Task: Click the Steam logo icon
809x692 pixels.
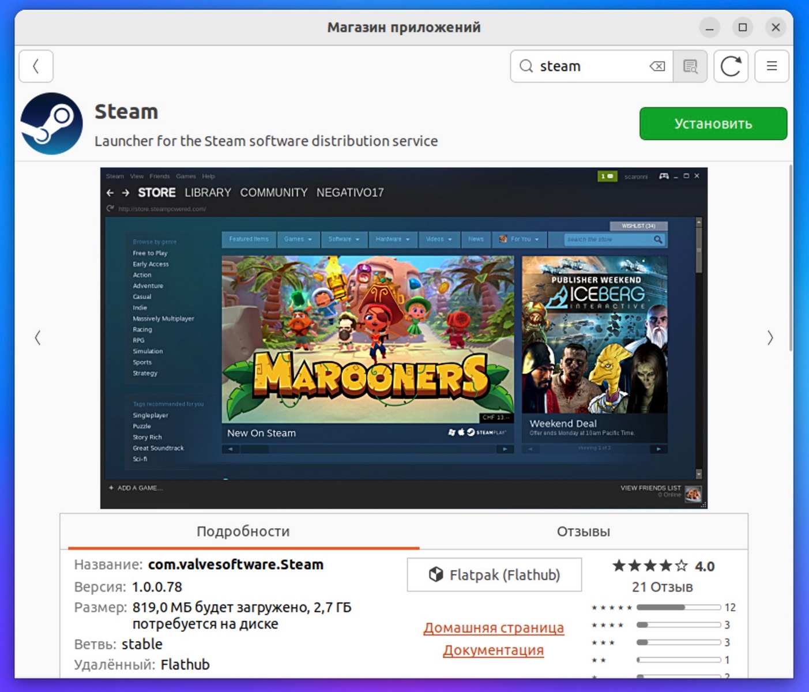Action: coord(52,123)
